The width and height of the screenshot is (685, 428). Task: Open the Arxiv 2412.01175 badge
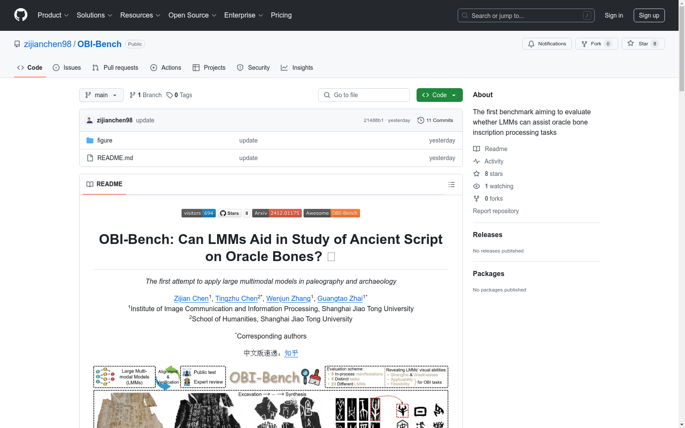pos(277,213)
